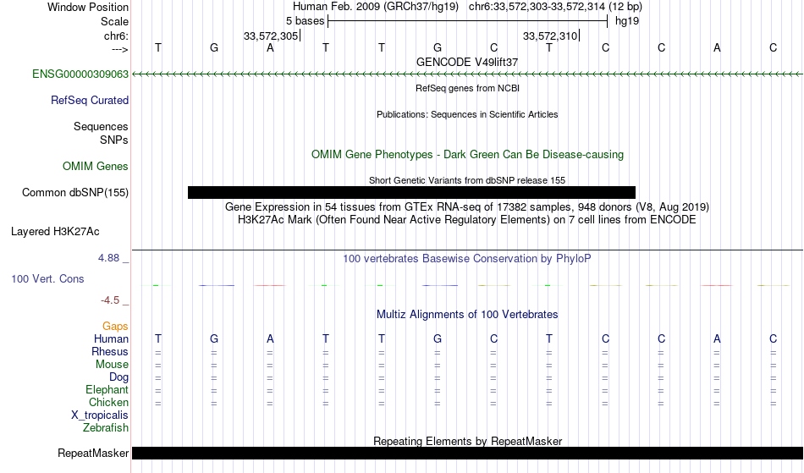Screen dimensions: 804x473
Task: Click the 100 Vert. Cons label
Action: 47,278
